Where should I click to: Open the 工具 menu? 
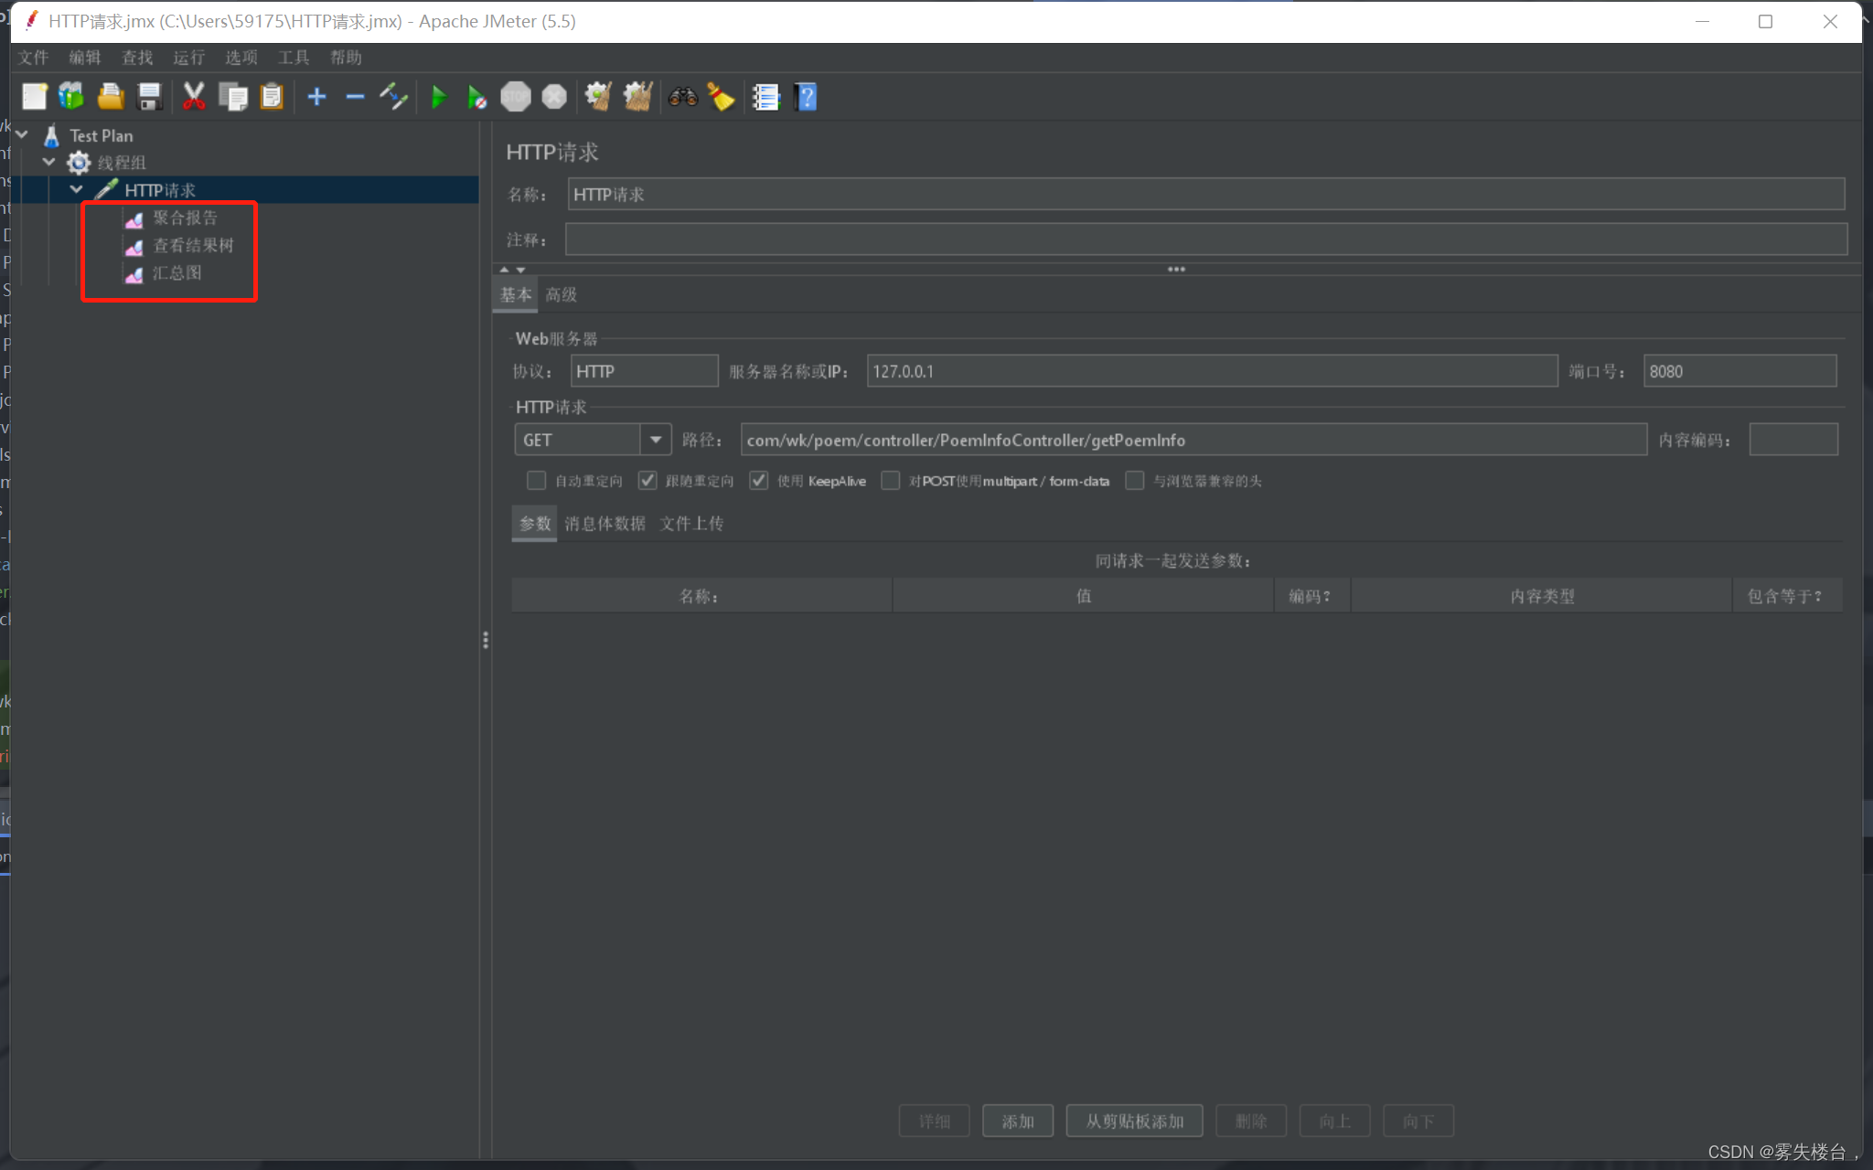tap(294, 58)
